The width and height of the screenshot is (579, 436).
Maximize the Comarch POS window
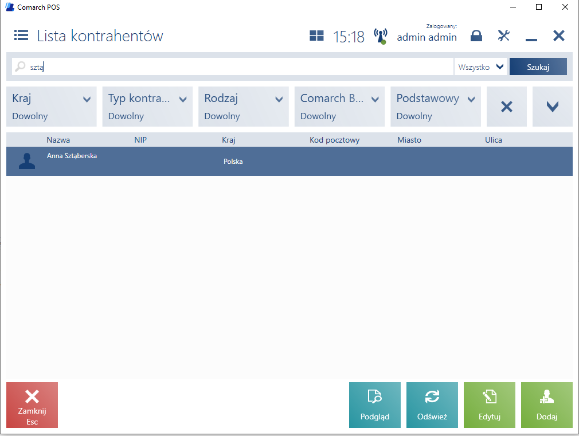pyautogui.click(x=539, y=7)
